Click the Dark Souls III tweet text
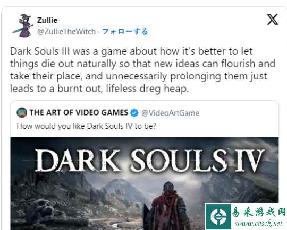Image resolution: width=287 pixels, height=230 pixels. (x=142, y=70)
